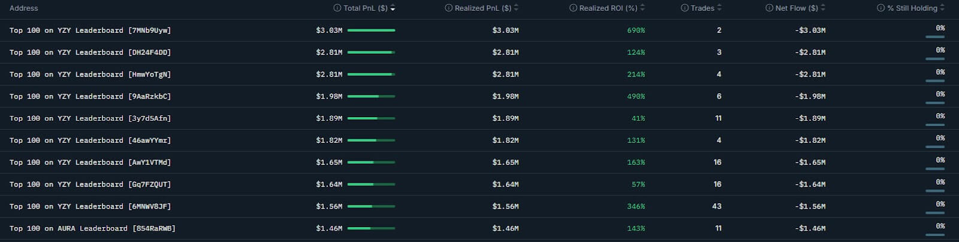This screenshot has width=959, height=242.
Task: Open address [AwY1VTMd] leaderboard entry
Action: coord(90,163)
